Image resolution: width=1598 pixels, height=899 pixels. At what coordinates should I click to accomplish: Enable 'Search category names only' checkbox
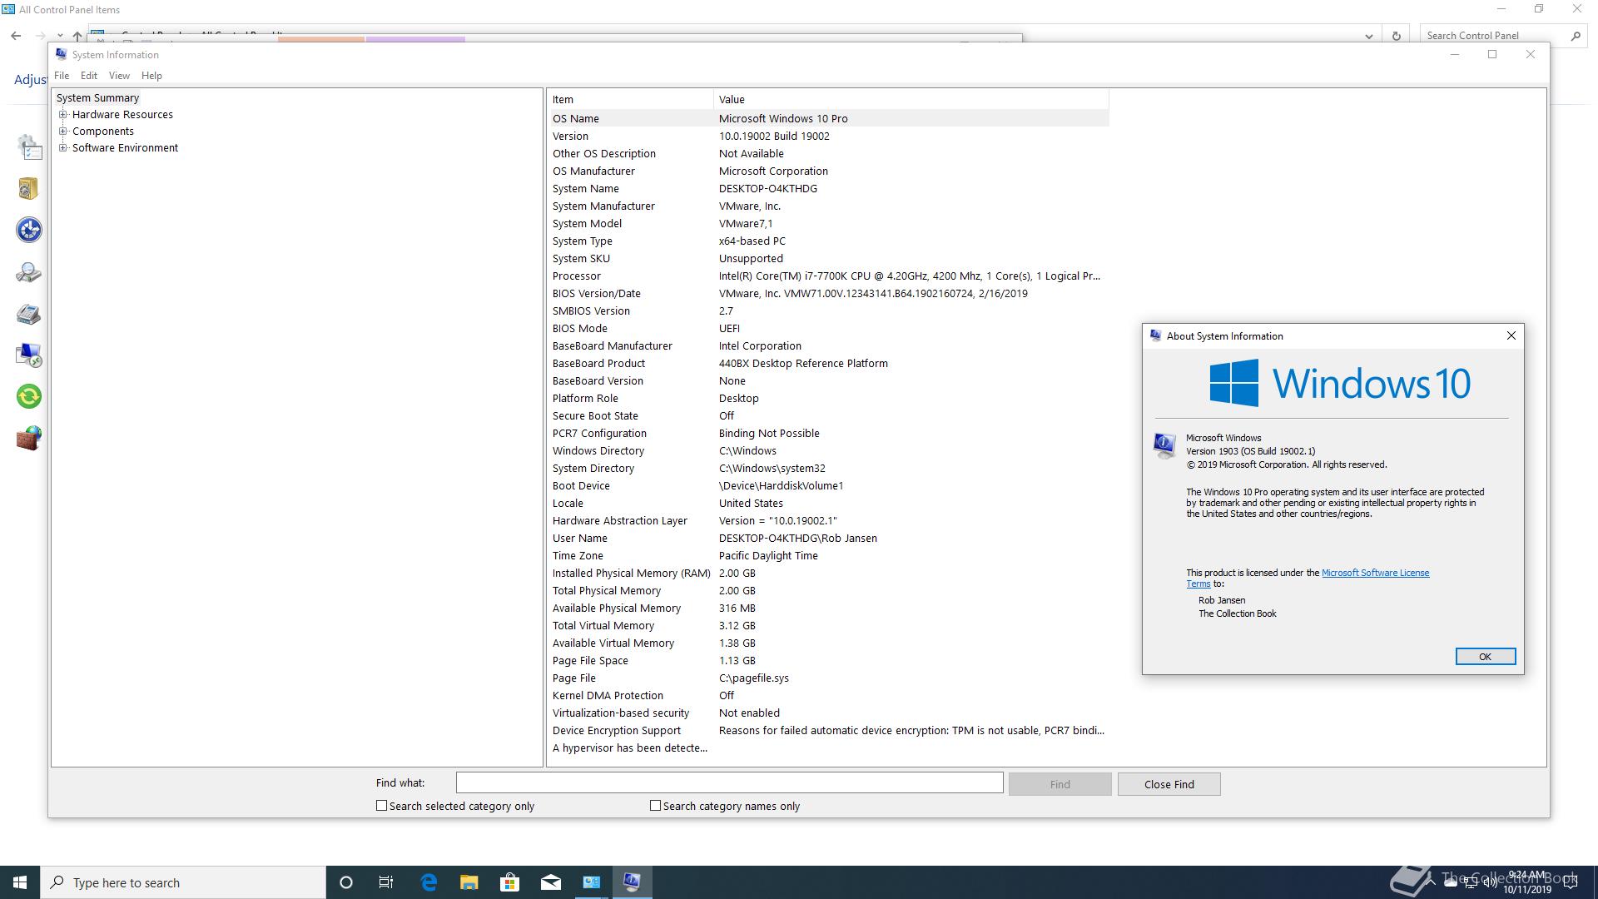[655, 805]
